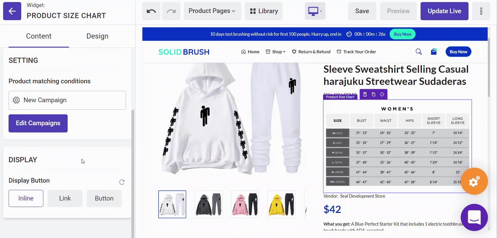Screen dimensions: 497x238
Task: Click the widget target crosshair icon
Action: pyautogui.click(x=382, y=95)
